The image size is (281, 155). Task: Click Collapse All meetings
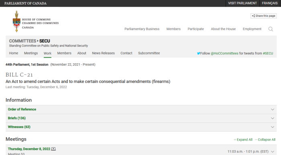[x=265, y=140]
